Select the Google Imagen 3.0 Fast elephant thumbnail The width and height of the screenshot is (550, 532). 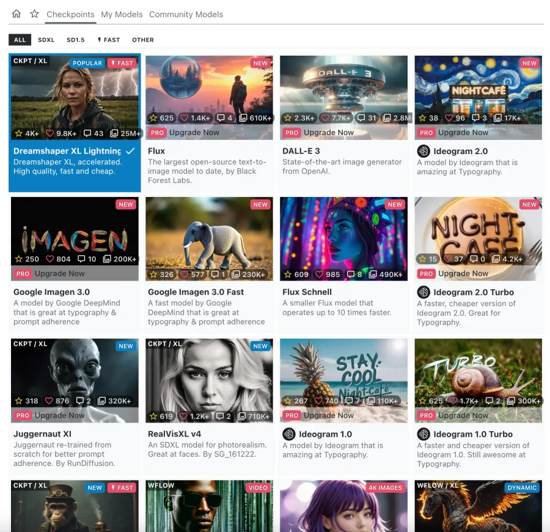(x=209, y=232)
